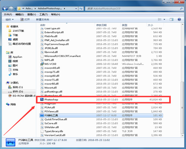
Task: Open Applian library
Action: [15, 57]
